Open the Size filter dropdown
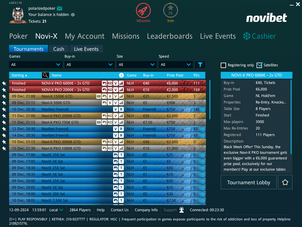The width and height of the screenshot is (302, 227). tap(137, 65)
